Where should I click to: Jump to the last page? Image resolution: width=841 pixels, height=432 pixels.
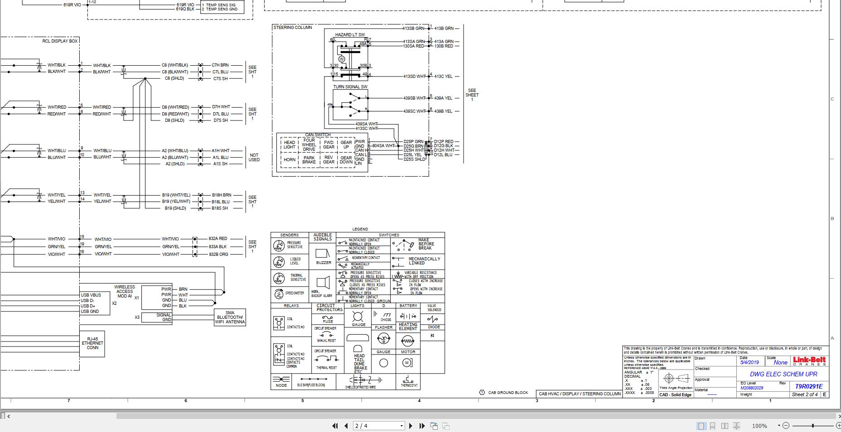pos(422,426)
